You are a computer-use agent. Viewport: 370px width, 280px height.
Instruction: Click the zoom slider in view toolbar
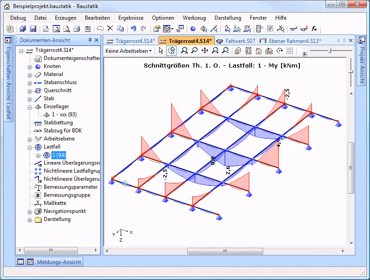[x=330, y=51]
